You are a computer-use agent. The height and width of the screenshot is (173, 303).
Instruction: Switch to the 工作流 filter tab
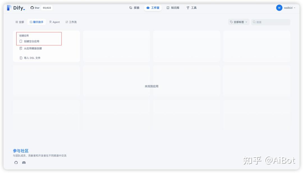72,22
